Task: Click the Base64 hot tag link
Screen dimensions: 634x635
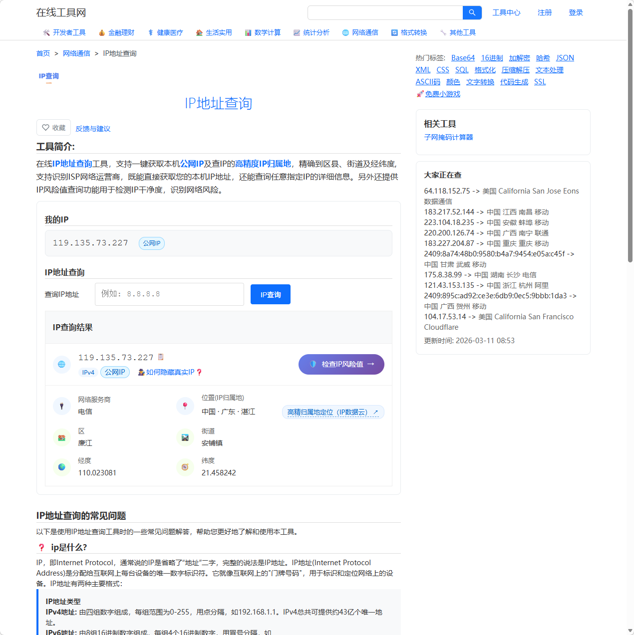Action: (463, 57)
